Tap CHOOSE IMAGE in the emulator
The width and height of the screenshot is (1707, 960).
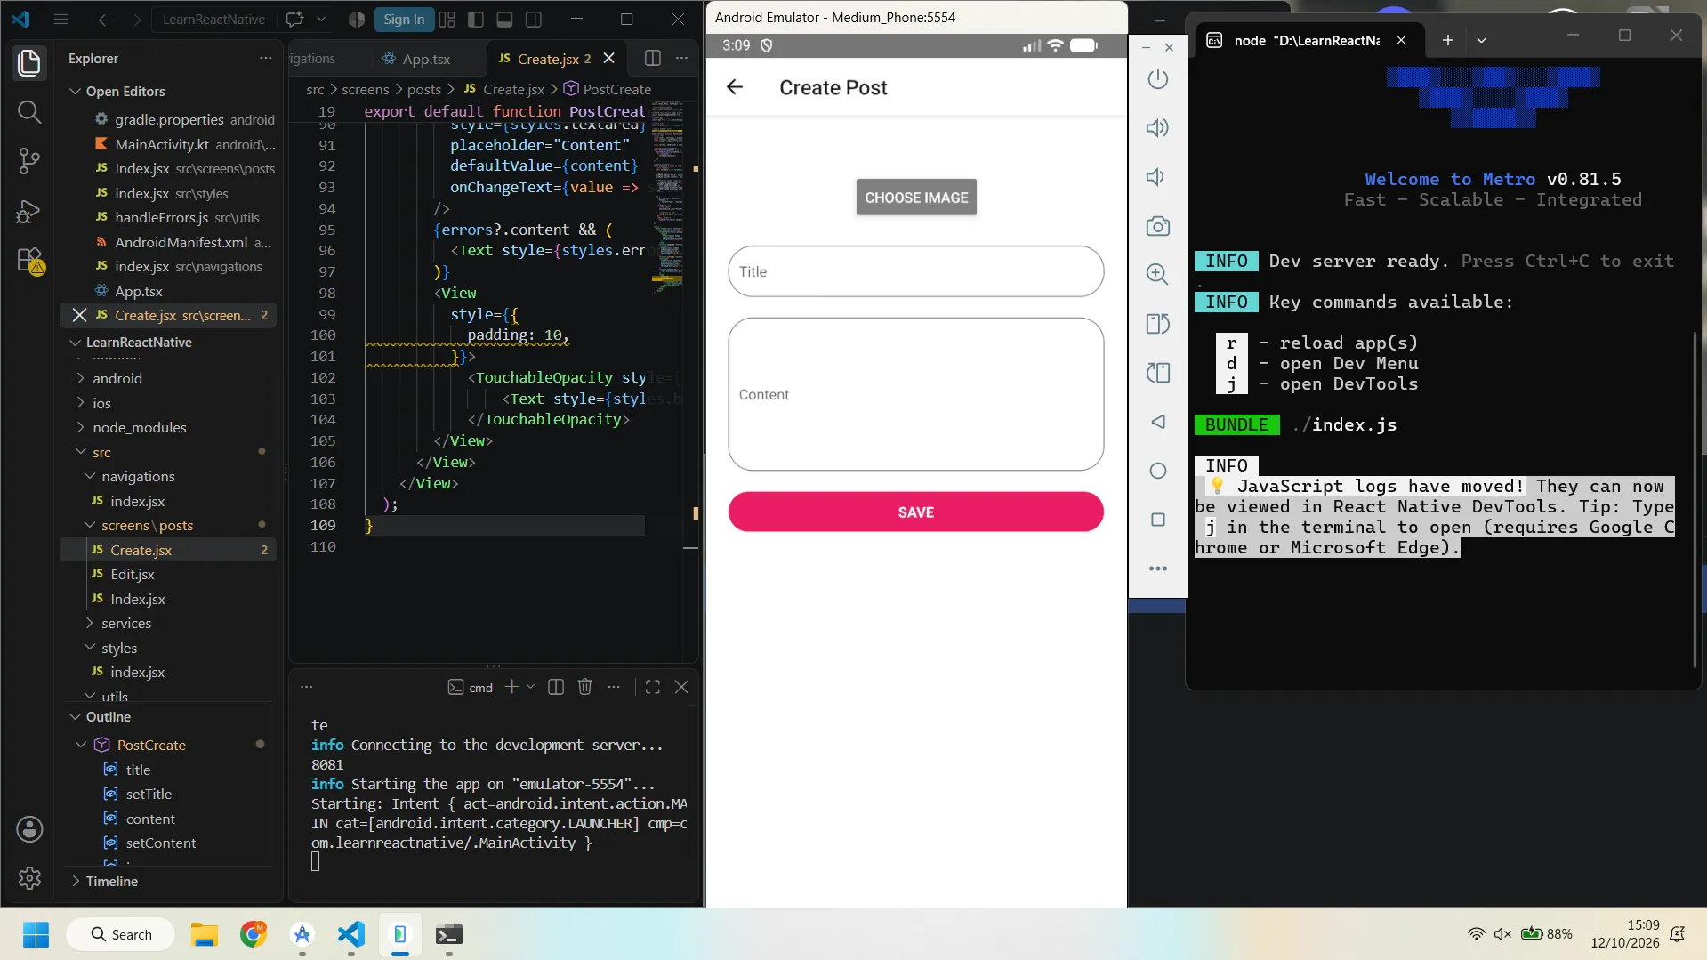point(915,198)
